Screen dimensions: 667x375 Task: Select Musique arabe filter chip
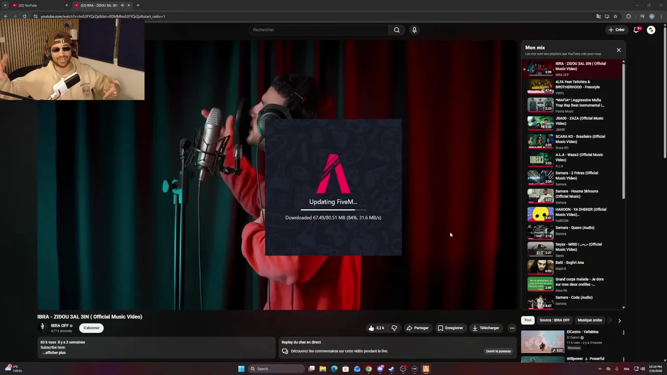tap(590, 320)
